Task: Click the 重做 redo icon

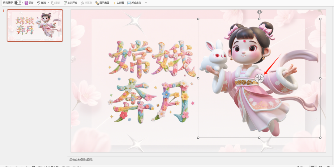Action: point(53,3)
